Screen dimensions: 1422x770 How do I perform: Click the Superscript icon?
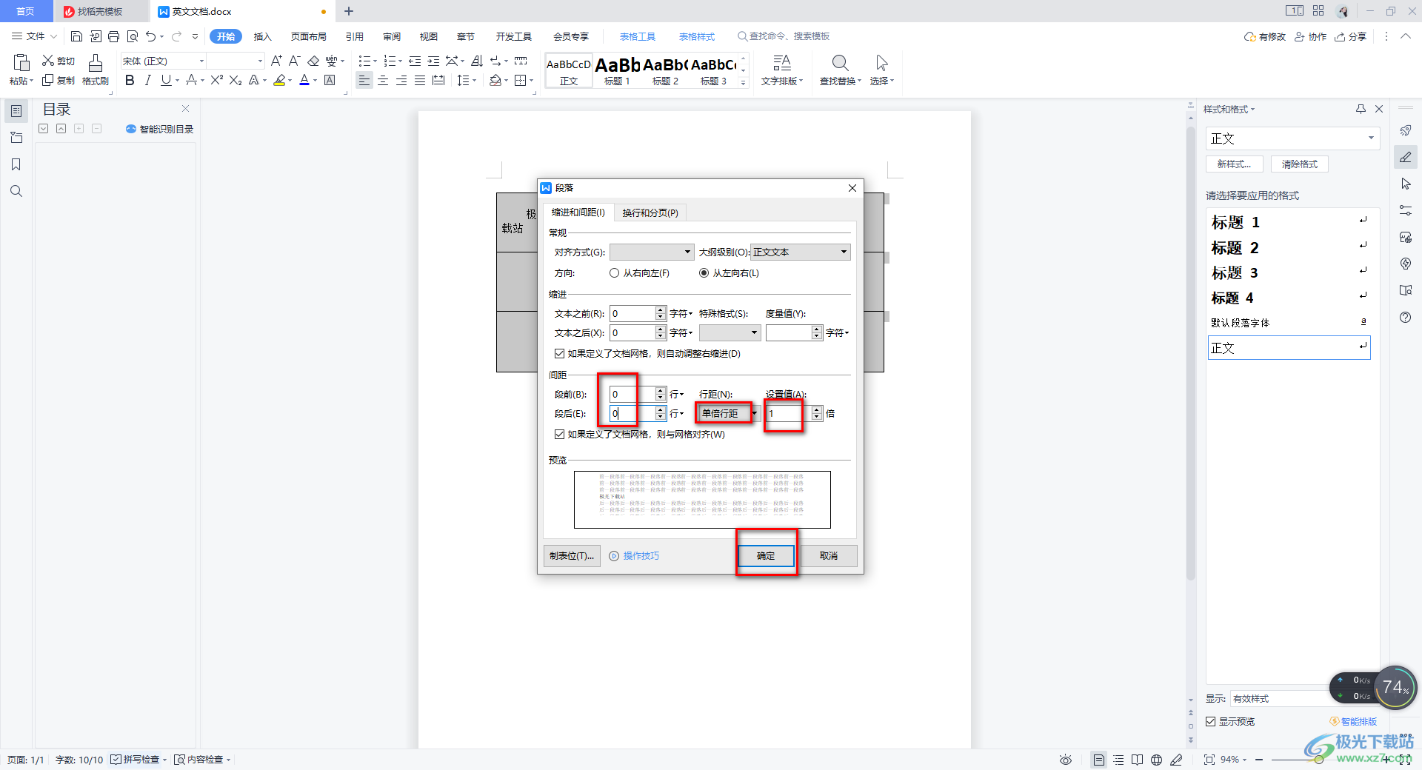coord(216,81)
